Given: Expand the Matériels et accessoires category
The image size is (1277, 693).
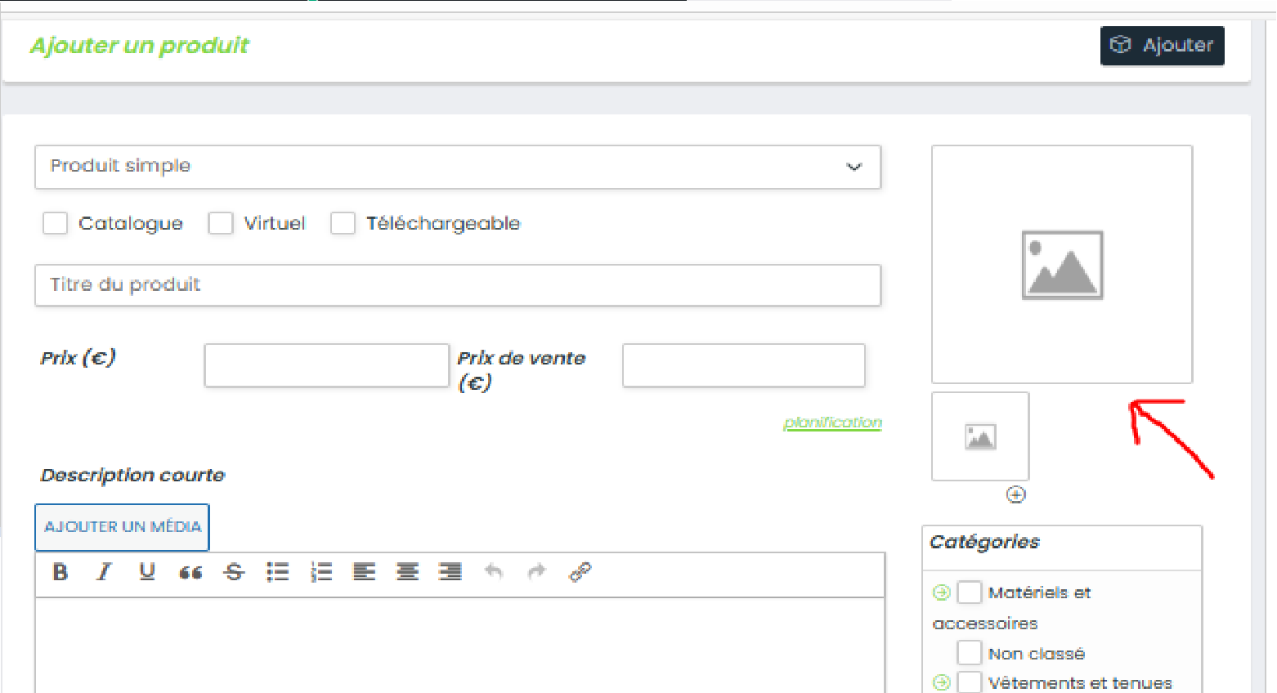Looking at the screenshot, I should (x=942, y=592).
